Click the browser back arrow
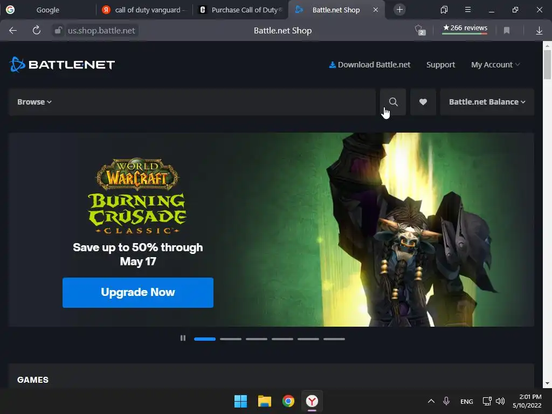Viewport: 552px width, 414px height. pos(13,31)
